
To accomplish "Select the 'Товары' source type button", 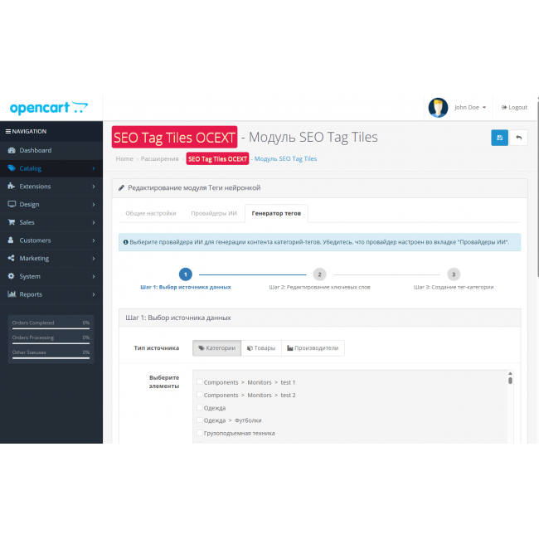I will (261, 348).
